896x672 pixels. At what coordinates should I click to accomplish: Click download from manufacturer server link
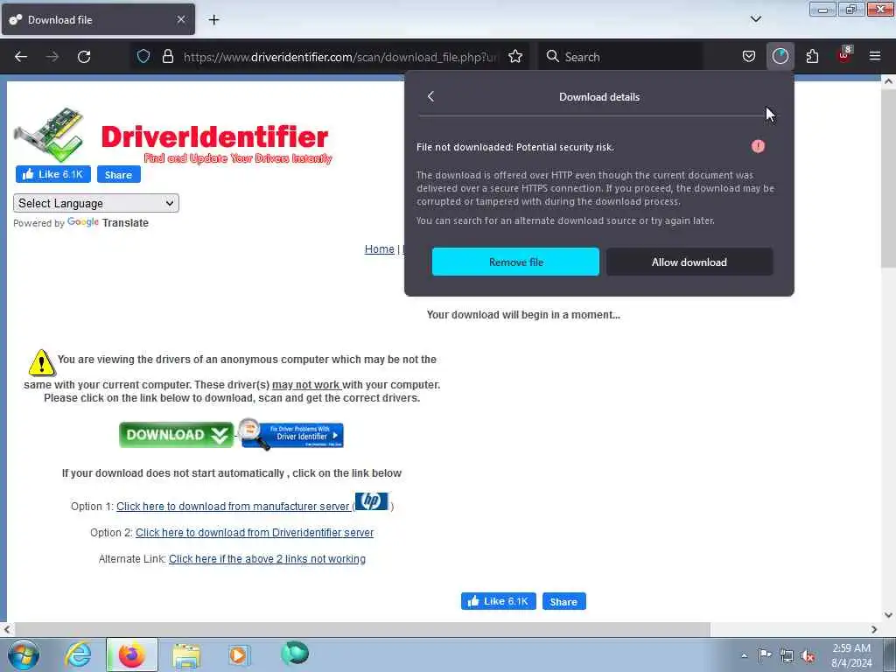pos(233,507)
